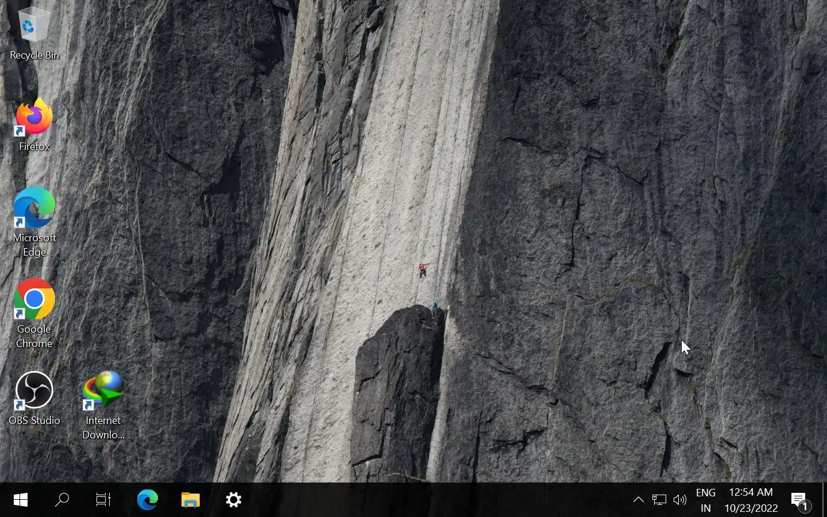Launch Edge from the taskbar

(147, 500)
